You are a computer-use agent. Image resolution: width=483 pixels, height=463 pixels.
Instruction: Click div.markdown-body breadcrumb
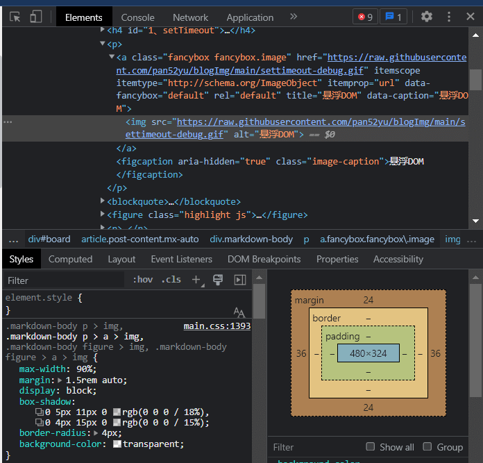click(x=251, y=239)
